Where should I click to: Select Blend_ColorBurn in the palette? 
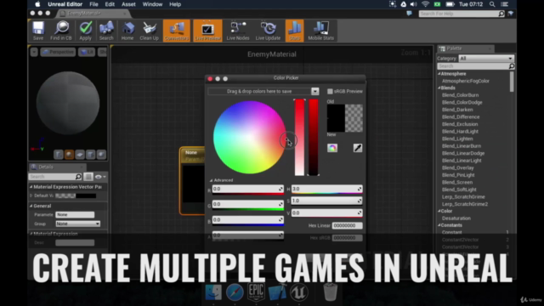click(x=460, y=95)
